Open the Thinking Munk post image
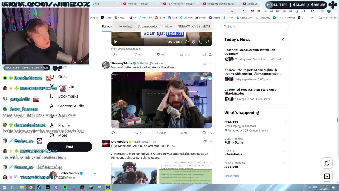Viewport: 339px width, 191px height. pos(162,100)
